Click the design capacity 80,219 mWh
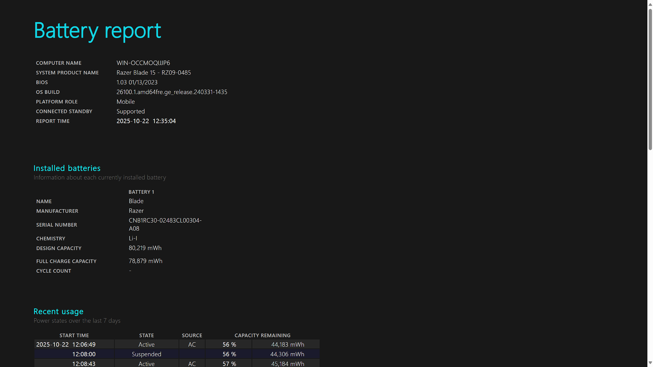Image resolution: width=653 pixels, height=367 pixels. [x=145, y=248]
